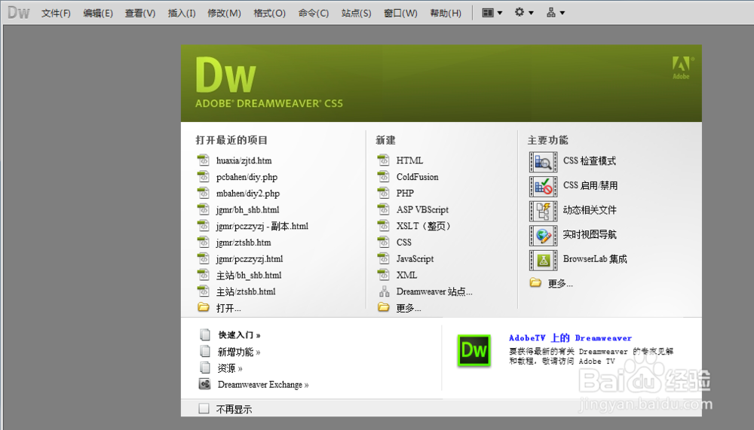Click the page icon beside 资源

point(205,367)
